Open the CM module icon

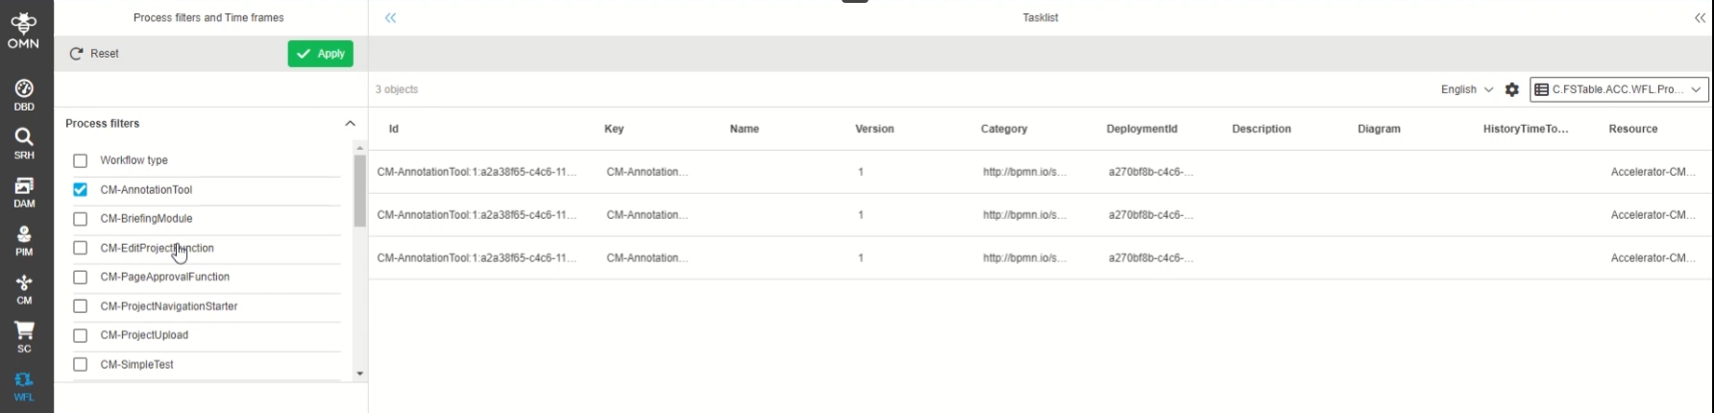pos(24,288)
